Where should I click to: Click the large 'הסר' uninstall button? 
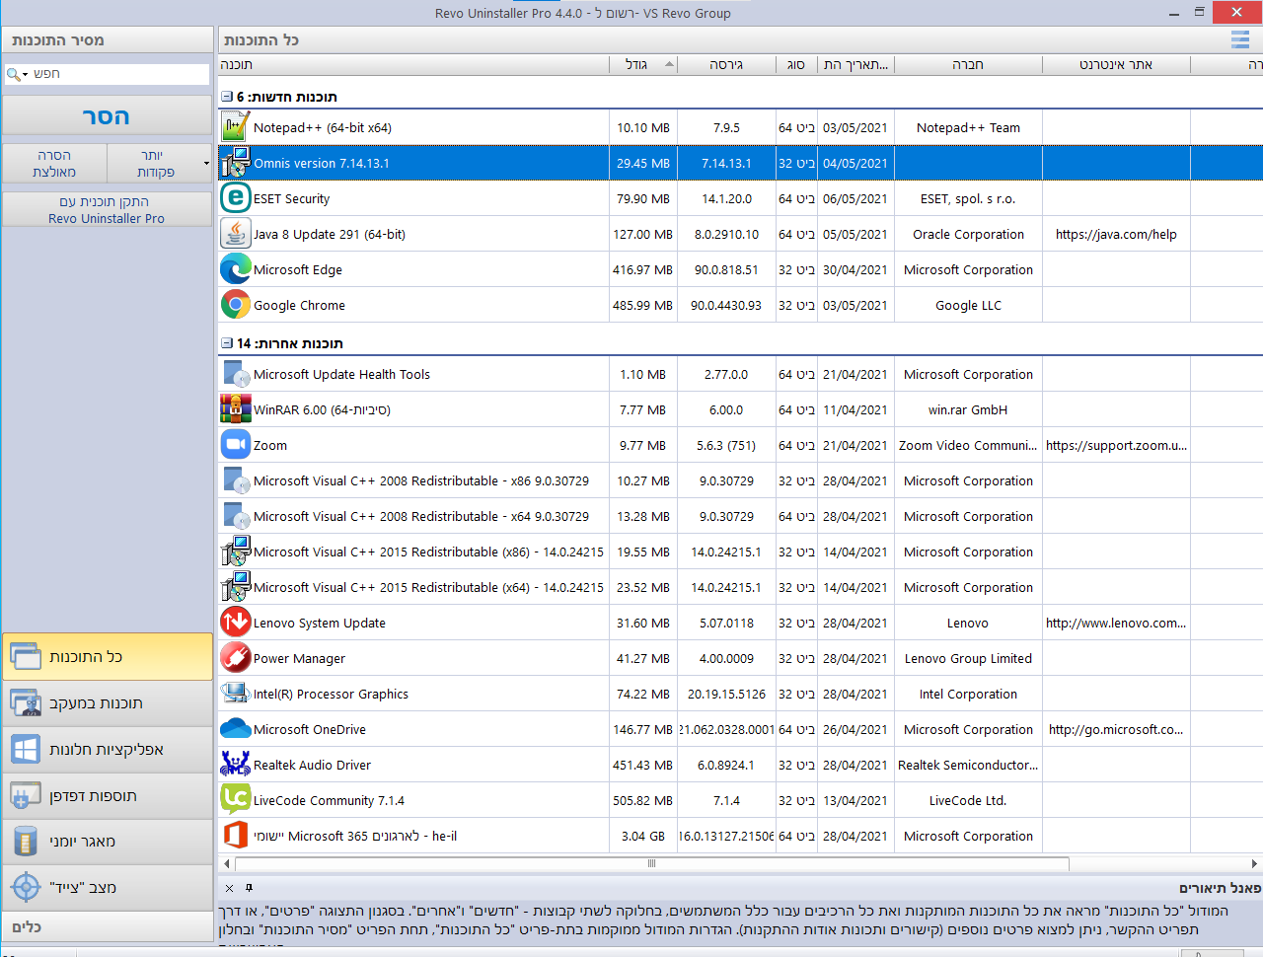tap(107, 116)
